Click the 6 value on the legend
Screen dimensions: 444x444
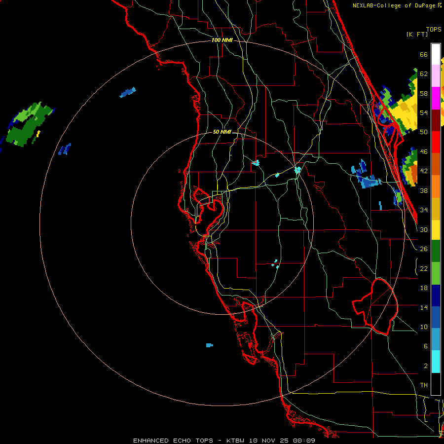point(425,346)
